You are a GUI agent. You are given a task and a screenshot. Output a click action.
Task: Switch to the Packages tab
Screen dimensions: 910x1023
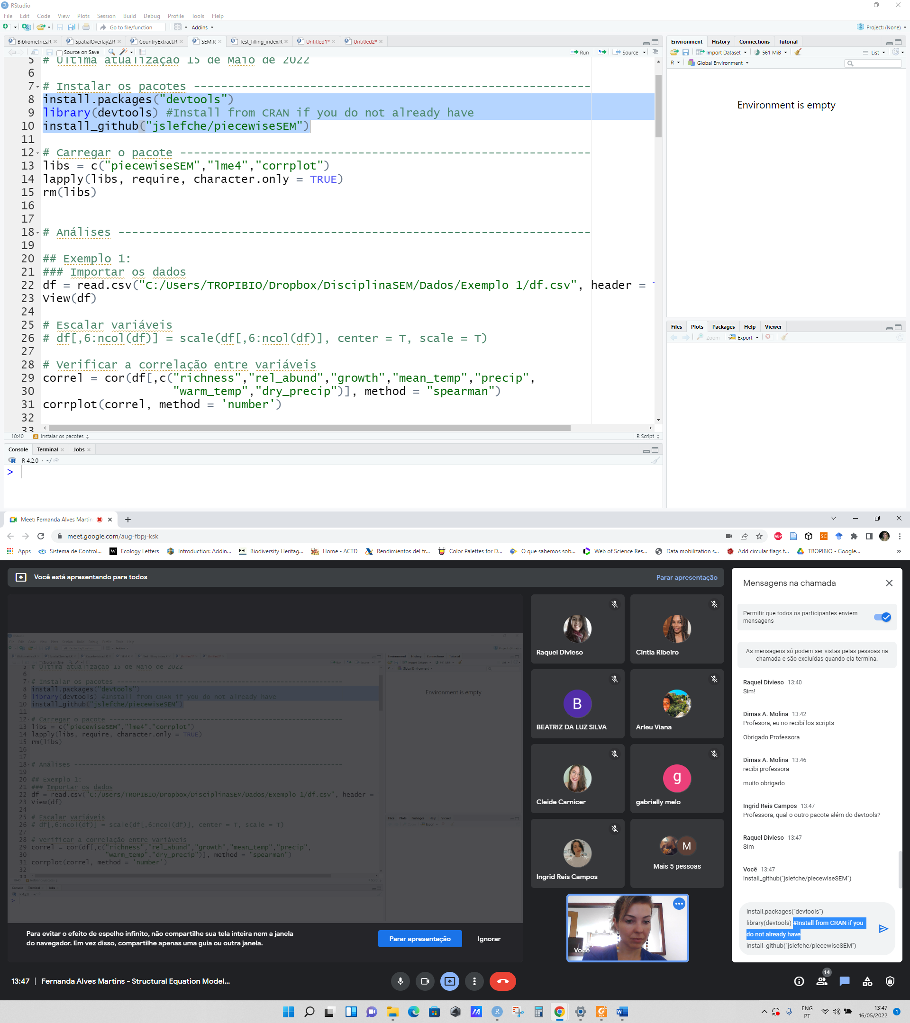[723, 327]
